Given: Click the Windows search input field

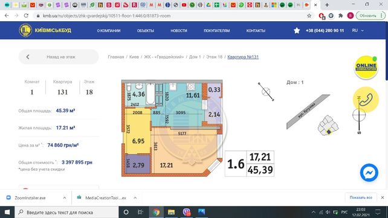Looking at the screenshot, I should 67,212.
